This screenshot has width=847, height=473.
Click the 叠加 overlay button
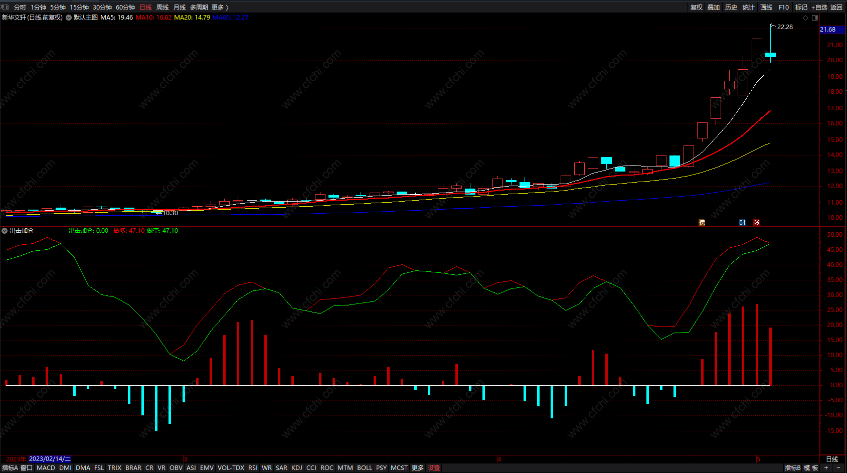(714, 8)
